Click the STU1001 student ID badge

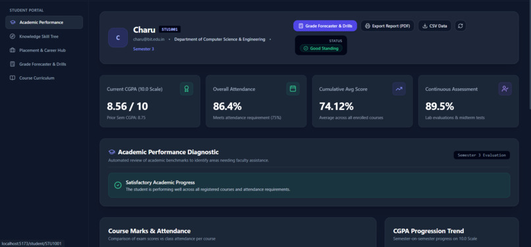tap(170, 30)
